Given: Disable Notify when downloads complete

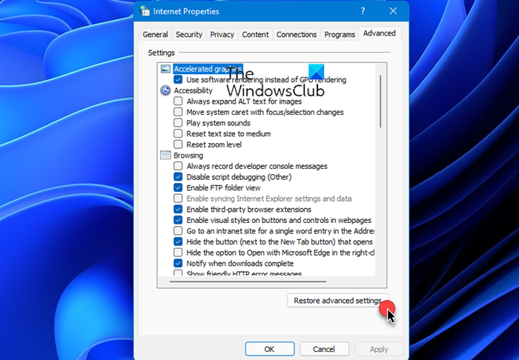Looking at the screenshot, I should point(178,263).
